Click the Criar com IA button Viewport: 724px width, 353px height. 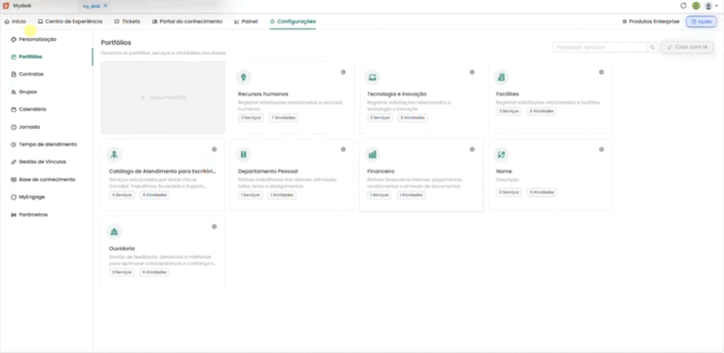click(x=687, y=47)
